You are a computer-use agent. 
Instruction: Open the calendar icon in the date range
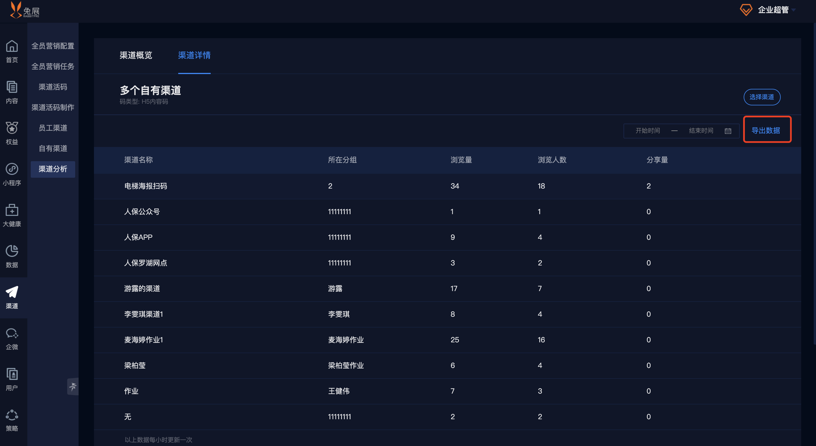(728, 131)
